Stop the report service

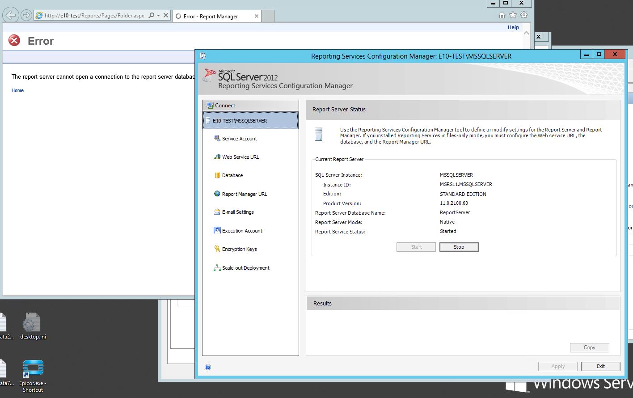(459, 247)
